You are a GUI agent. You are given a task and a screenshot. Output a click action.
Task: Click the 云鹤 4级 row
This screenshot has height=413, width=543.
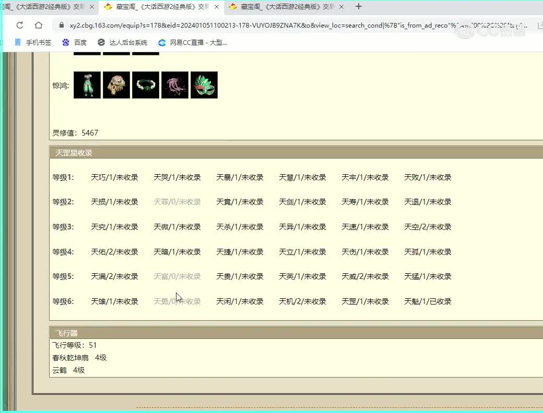coord(68,370)
